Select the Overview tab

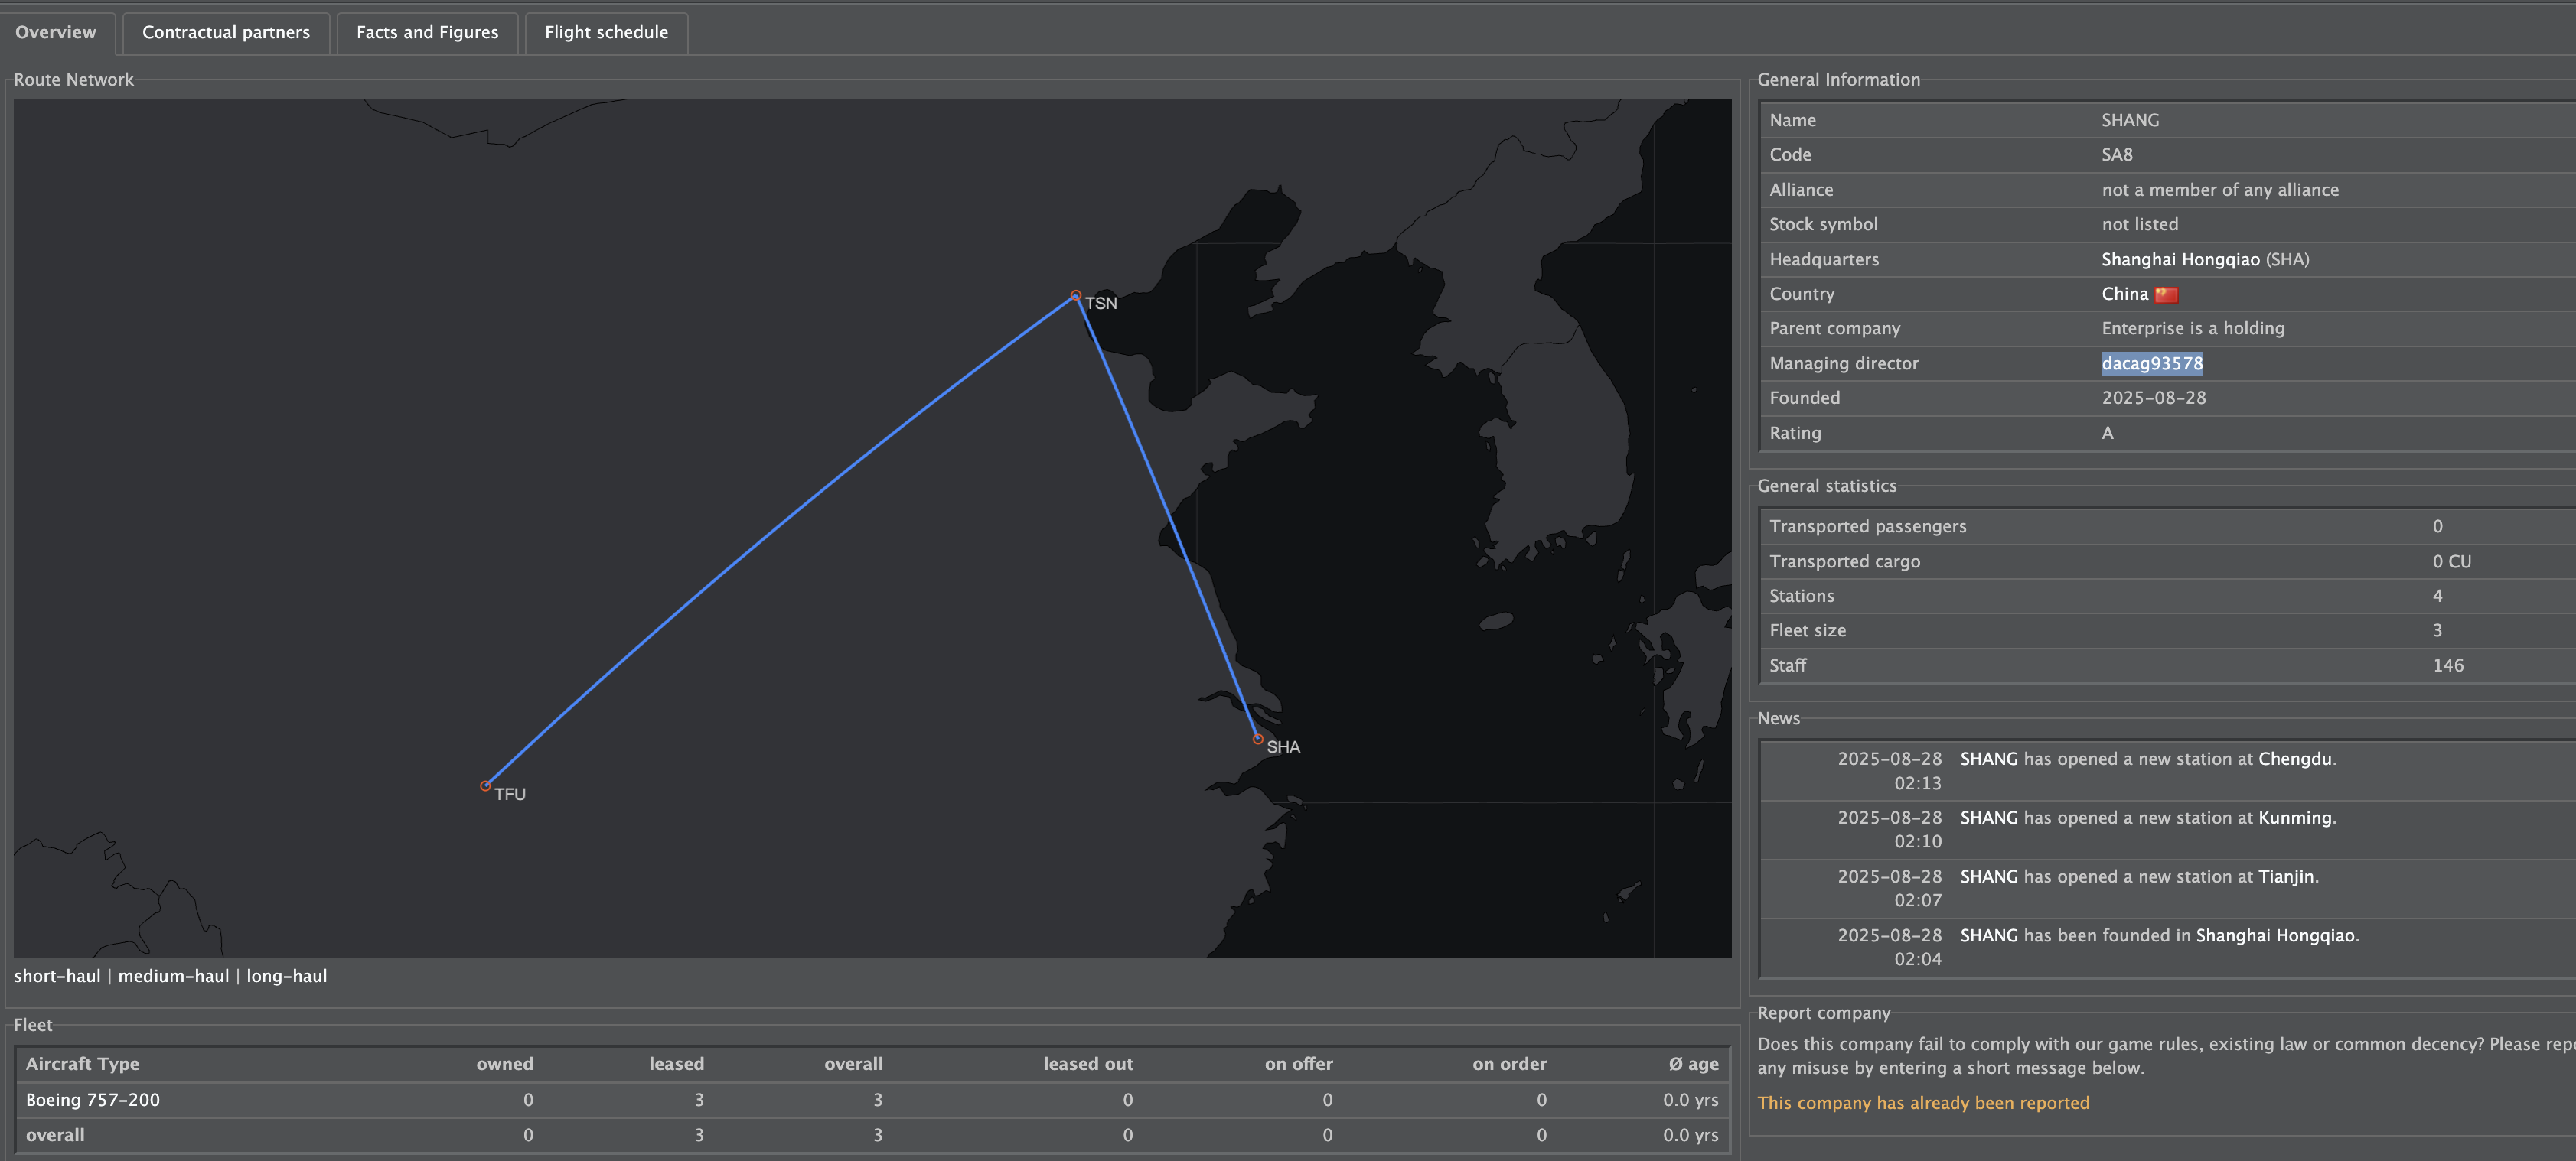56,32
